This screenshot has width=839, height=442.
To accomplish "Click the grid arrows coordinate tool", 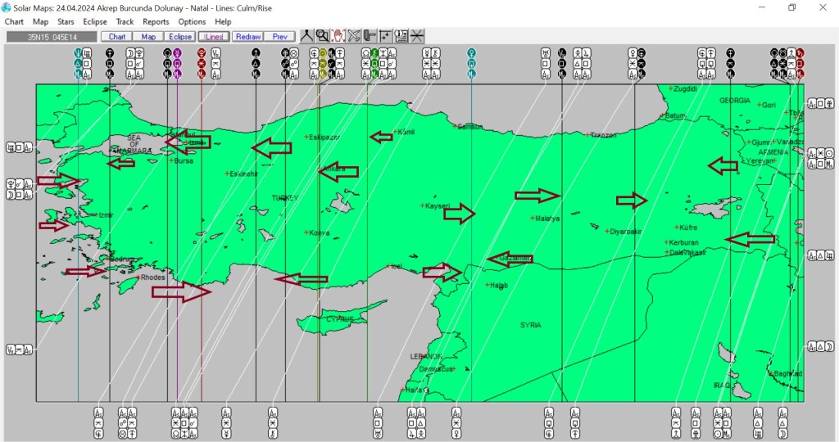I will pyautogui.click(x=385, y=36).
